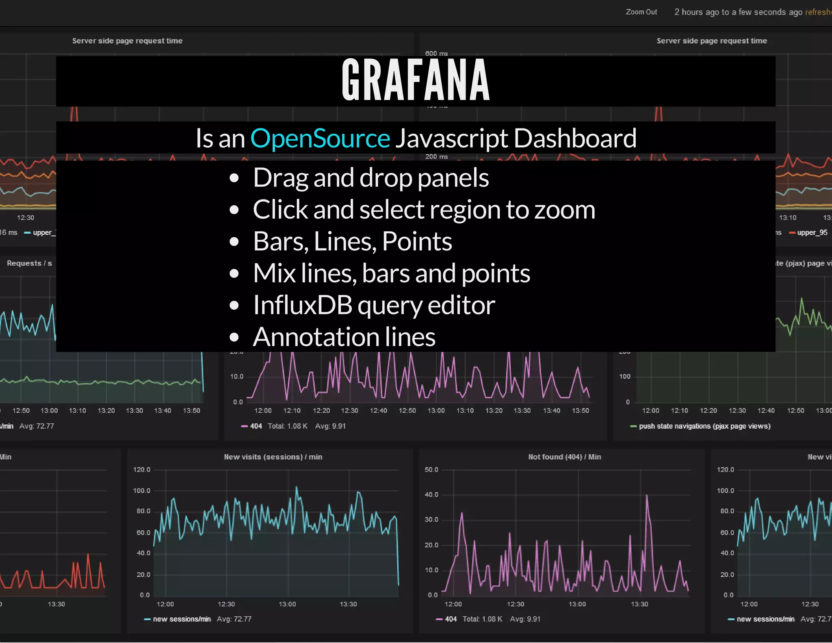Click 'Total: 1.08 K' in middle 404 graph legend
Screen dimensions: 832x643
pos(288,426)
